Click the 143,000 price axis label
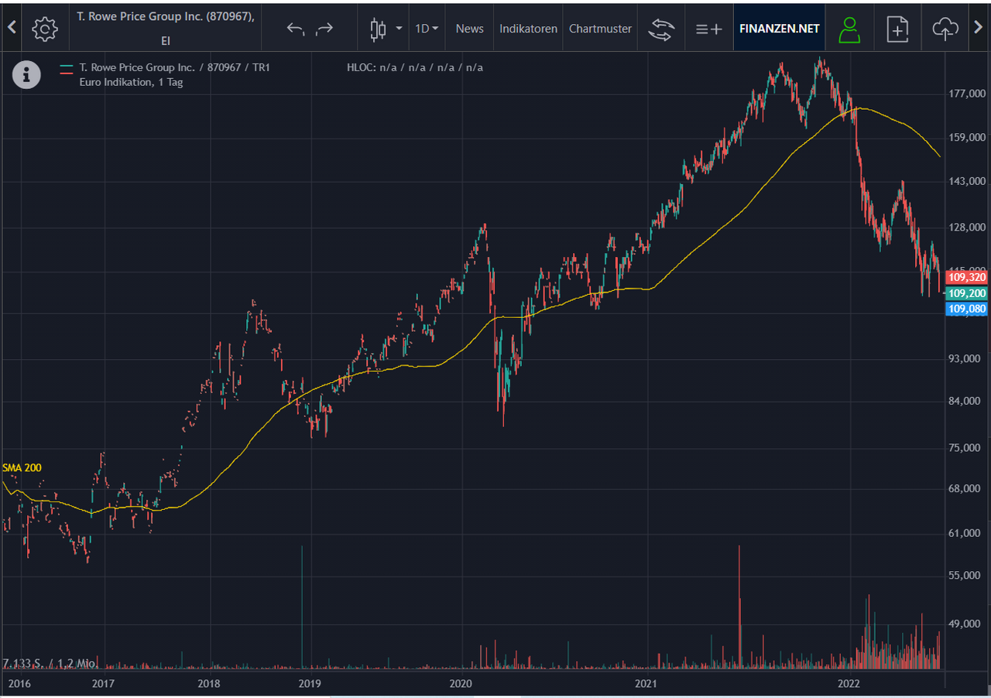 967,181
